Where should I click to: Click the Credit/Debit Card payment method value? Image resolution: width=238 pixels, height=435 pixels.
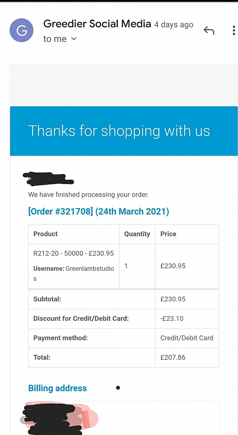coord(186,338)
